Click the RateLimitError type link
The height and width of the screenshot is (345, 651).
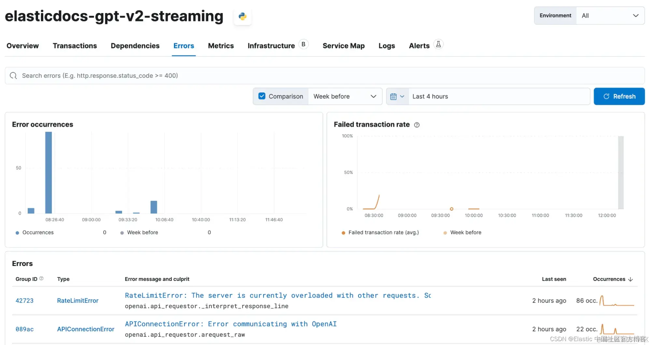click(x=78, y=301)
